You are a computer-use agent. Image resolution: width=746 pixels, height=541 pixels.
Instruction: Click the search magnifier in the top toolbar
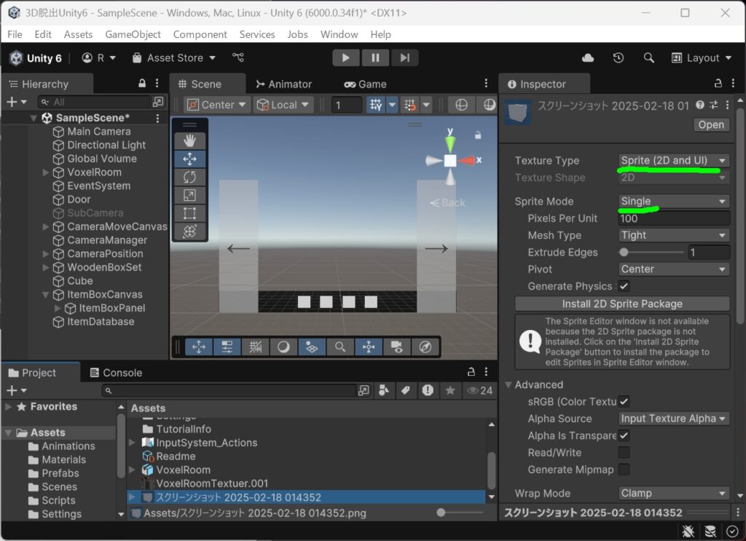coord(648,58)
